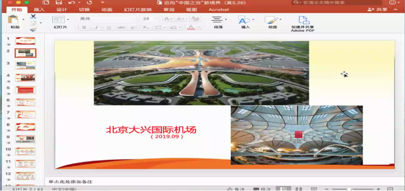Viewport: 405px width, 191px height.
Task: Toggle Italic formatting
Action: pos(96,27)
